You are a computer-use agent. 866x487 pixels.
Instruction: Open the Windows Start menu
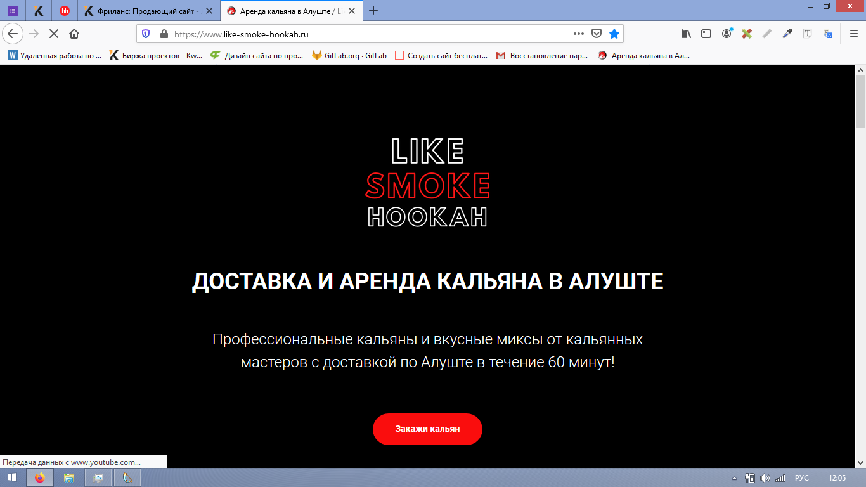pyautogui.click(x=13, y=477)
